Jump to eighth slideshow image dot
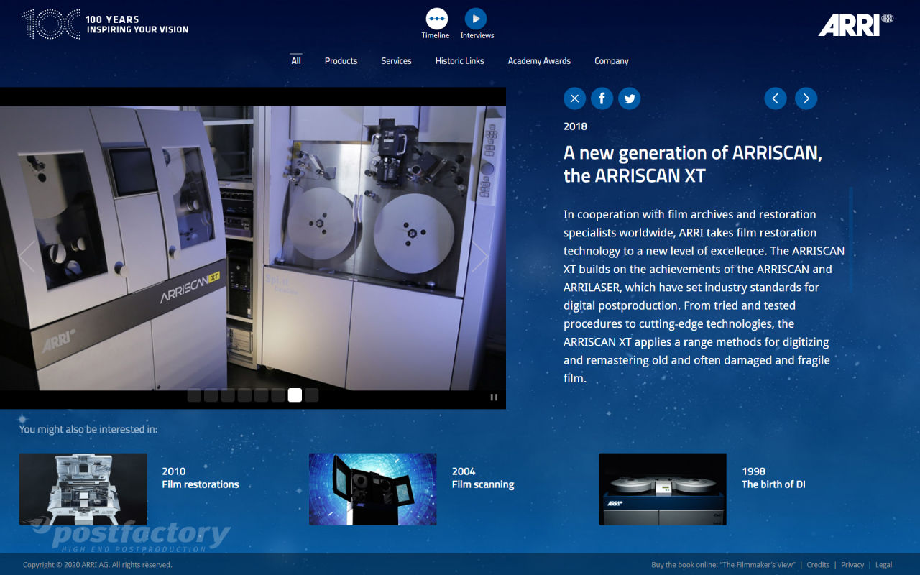920x575 pixels. [311, 395]
